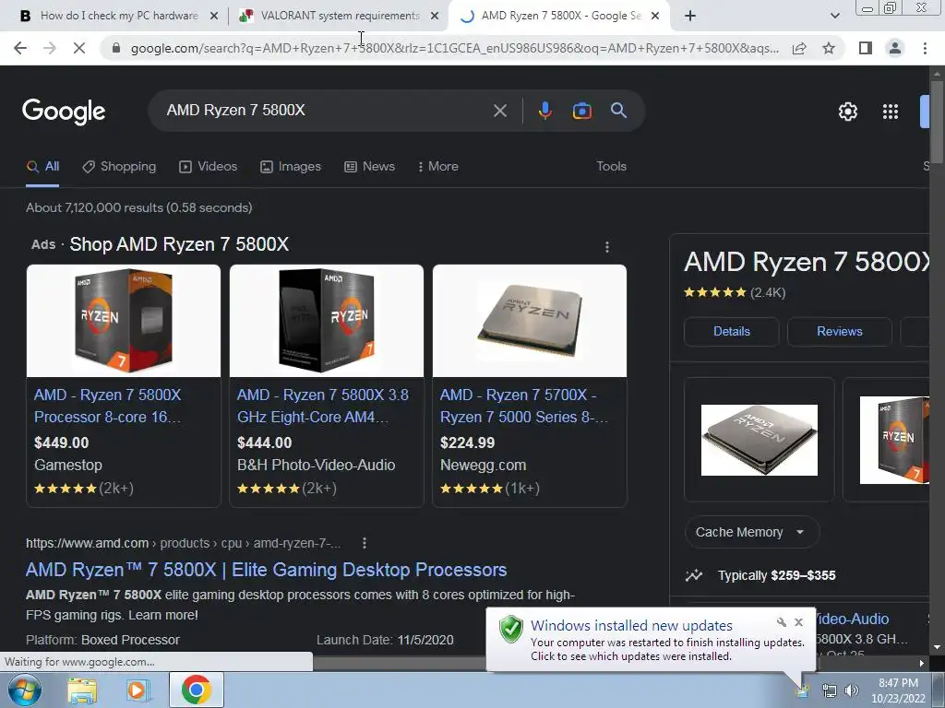Select the Videos search filter
Image resolution: width=945 pixels, height=708 pixels.
pos(208,167)
